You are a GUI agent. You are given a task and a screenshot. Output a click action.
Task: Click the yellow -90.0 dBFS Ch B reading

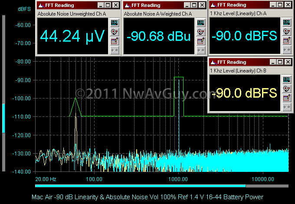245,93
